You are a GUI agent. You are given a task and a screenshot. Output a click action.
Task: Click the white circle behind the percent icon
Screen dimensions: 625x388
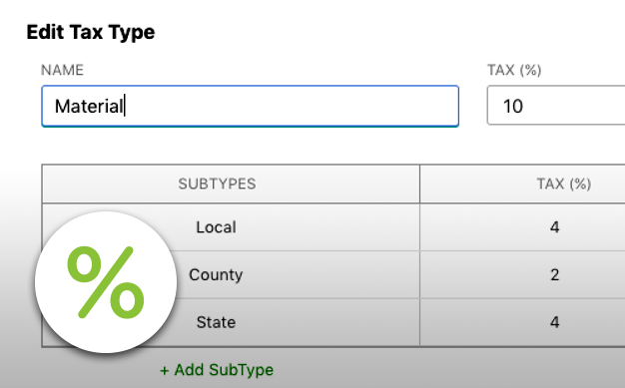[x=106, y=282]
